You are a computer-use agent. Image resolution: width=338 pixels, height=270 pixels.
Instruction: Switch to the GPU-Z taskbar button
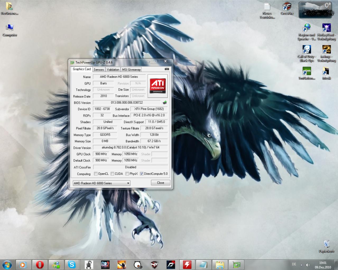pos(236,264)
